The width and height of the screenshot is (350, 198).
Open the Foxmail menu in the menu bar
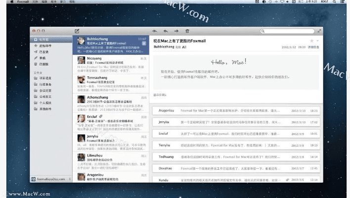tap(23, 2)
